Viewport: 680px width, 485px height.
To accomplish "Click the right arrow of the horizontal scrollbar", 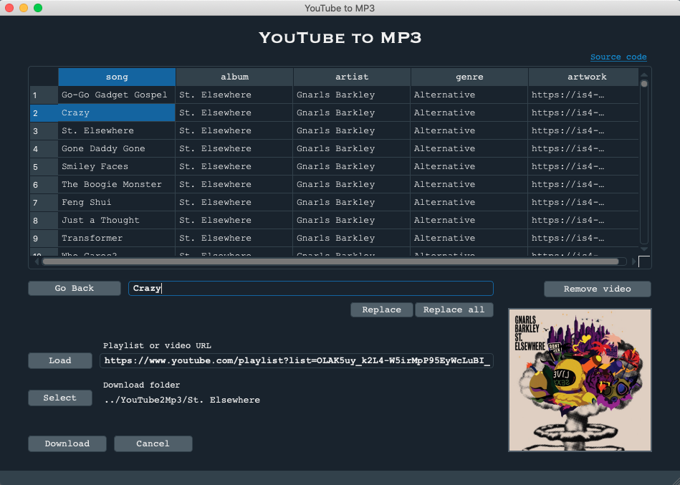I will coord(634,261).
